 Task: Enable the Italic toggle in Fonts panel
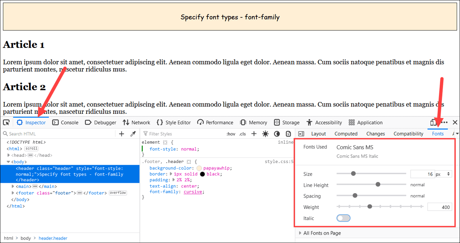pyautogui.click(x=343, y=218)
